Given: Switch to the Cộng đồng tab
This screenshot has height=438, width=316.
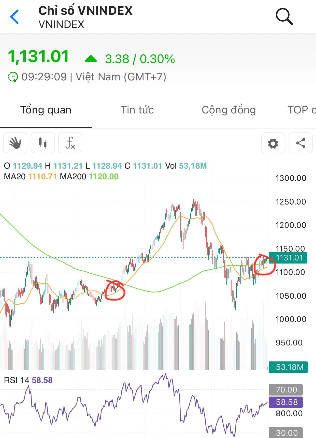Looking at the screenshot, I should pos(228,110).
